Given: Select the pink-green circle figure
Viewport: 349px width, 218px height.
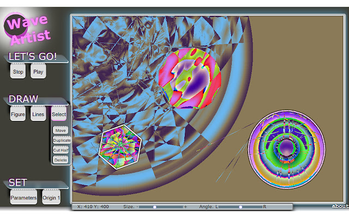Looking at the screenshot, I should (190, 78).
